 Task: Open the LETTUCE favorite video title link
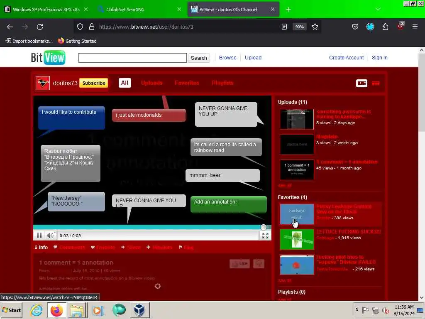[348, 232]
